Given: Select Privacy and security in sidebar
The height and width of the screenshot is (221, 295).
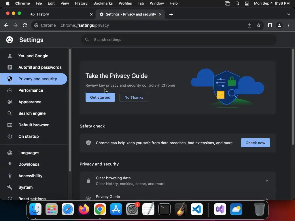Looking at the screenshot, I should tap(33, 79).
